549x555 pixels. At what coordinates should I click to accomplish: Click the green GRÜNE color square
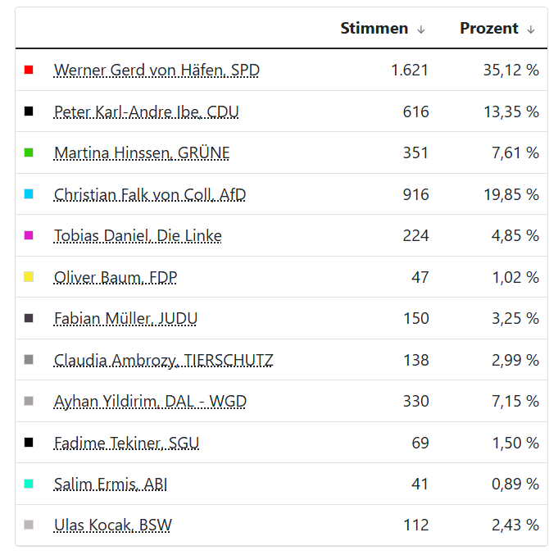29,152
